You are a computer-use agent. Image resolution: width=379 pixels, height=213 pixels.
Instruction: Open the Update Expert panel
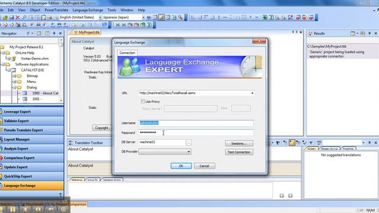31,167
